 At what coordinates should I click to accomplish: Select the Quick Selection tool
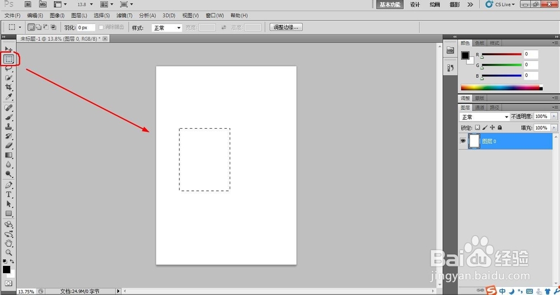click(x=8, y=77)
